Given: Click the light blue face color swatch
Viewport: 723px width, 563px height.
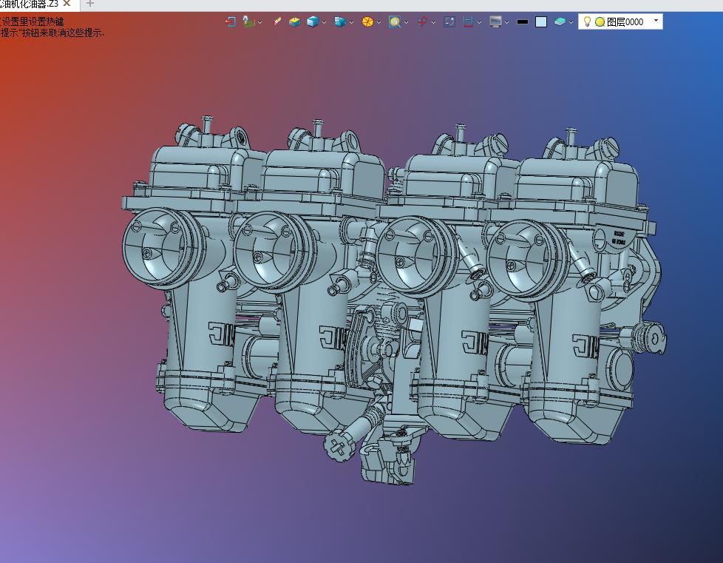Looking at the screenshot, I should pyautogui.click(x=541, y=21).
